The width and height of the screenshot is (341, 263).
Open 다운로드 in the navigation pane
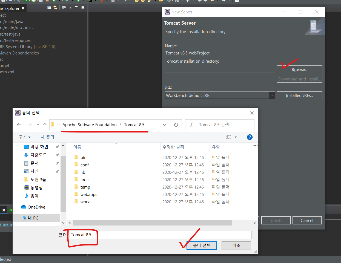(38, 155)
